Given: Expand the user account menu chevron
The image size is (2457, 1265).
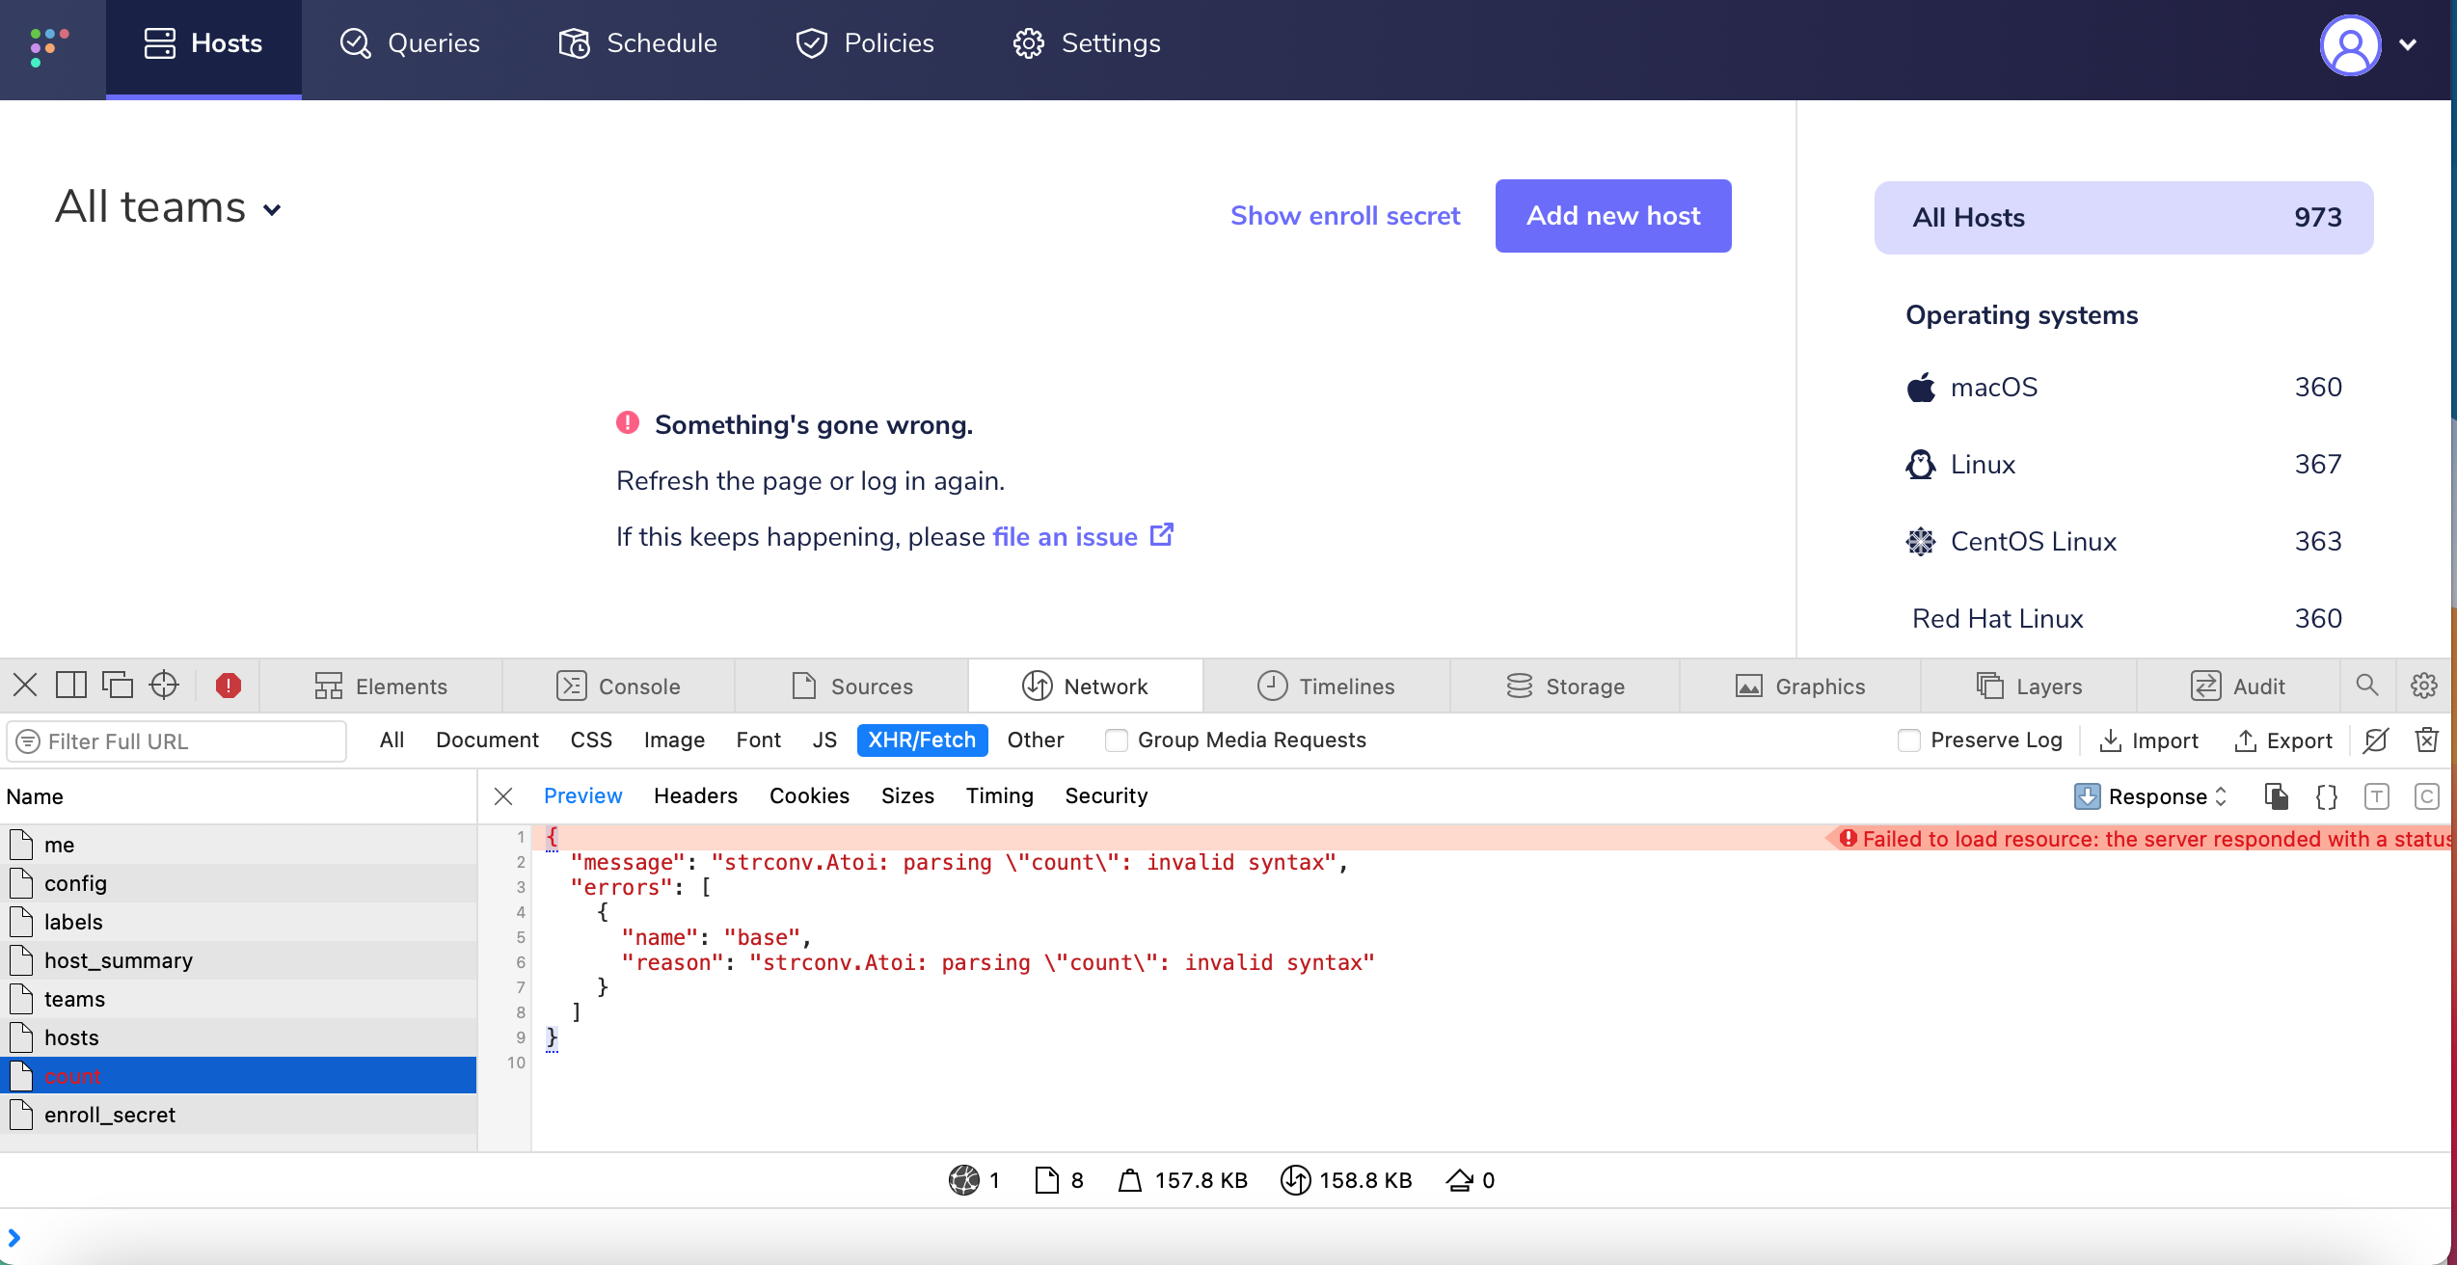Looking at the screenshot, I should (2408, 44).
